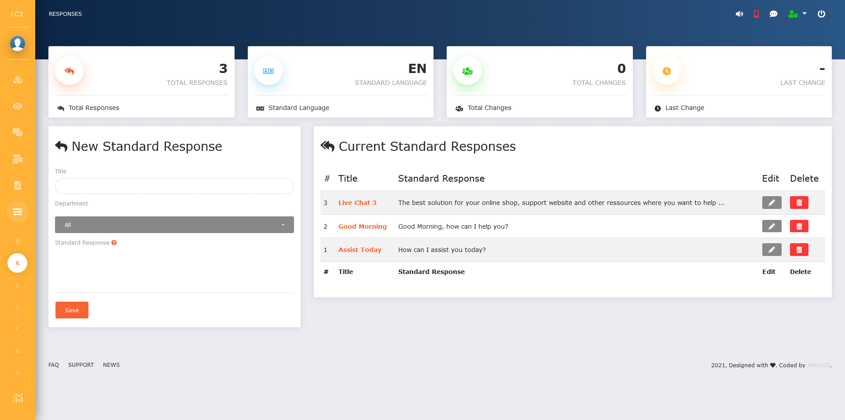
Task: Click the sliders settings icon in sidebar
Action: point(18,212)
